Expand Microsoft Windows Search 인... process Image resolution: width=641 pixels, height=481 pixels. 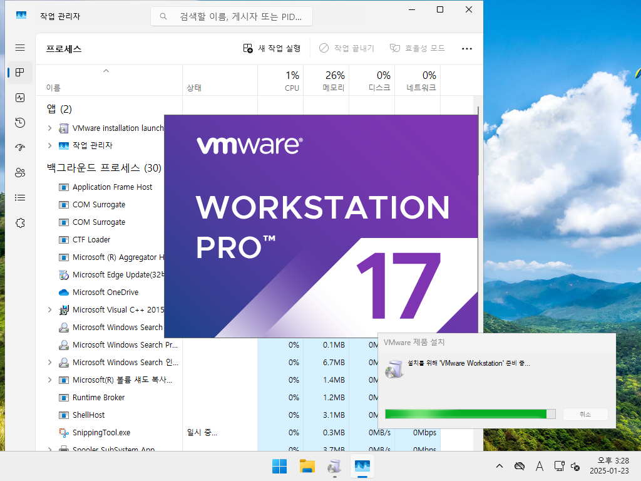(50, 363)
